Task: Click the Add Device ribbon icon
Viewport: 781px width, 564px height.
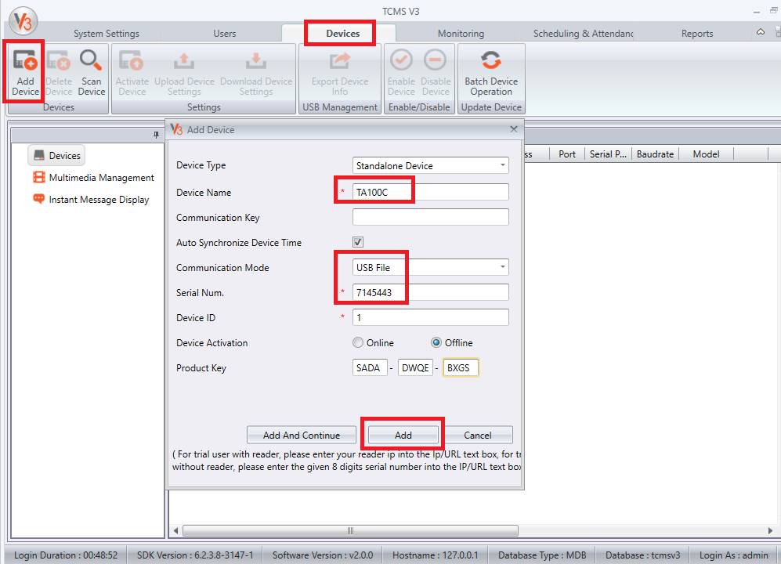Action: 25,61
